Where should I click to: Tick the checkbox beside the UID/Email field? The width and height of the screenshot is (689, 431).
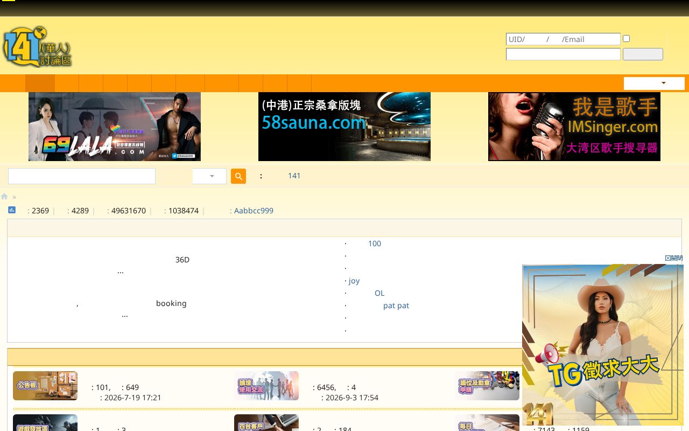(x=626, y=39)
